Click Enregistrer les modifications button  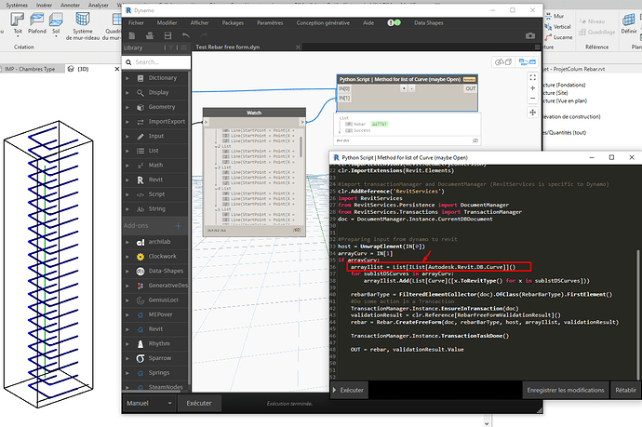click(566, 390)
